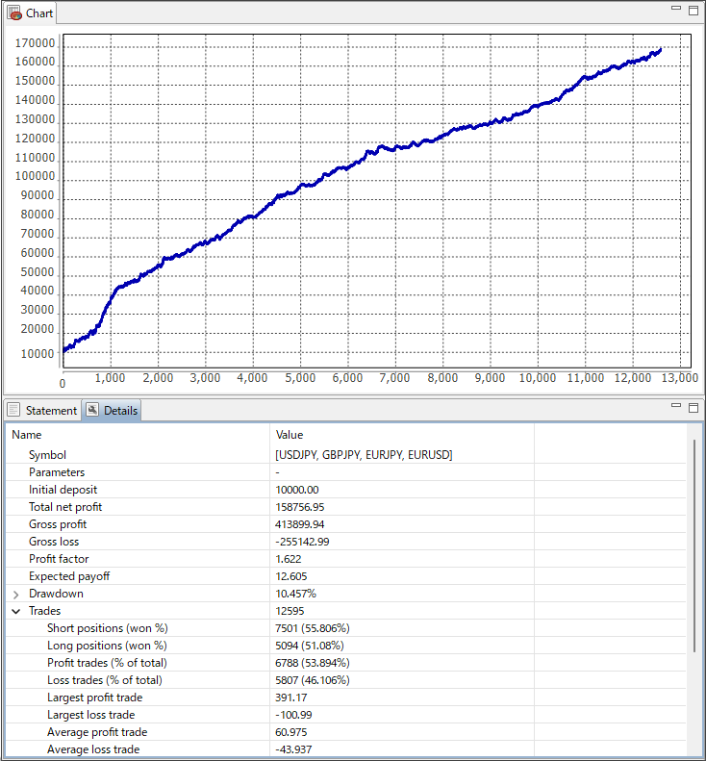Click the 170000 y-axis label

coord(35,43)
